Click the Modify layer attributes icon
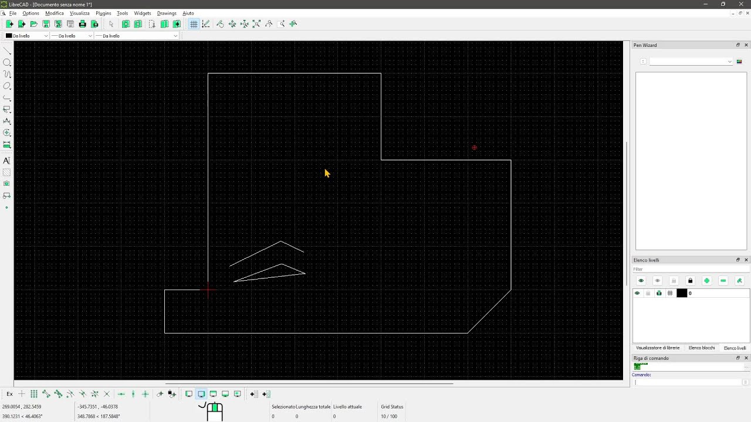The width and height of the screenshot is (751, 422). [x=739, y=281]
